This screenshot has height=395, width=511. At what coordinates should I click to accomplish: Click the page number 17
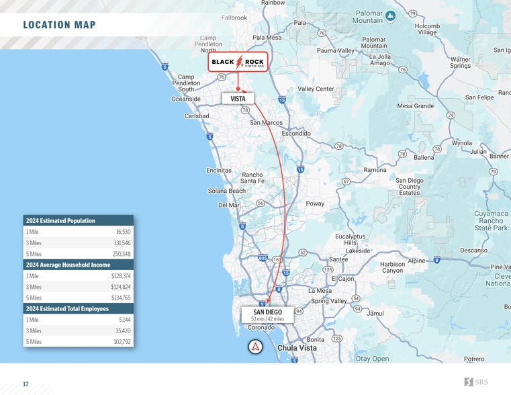pyautogui.click(x=26, y=384)
